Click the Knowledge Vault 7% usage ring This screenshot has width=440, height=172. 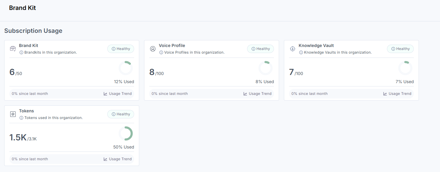(405, 68)
